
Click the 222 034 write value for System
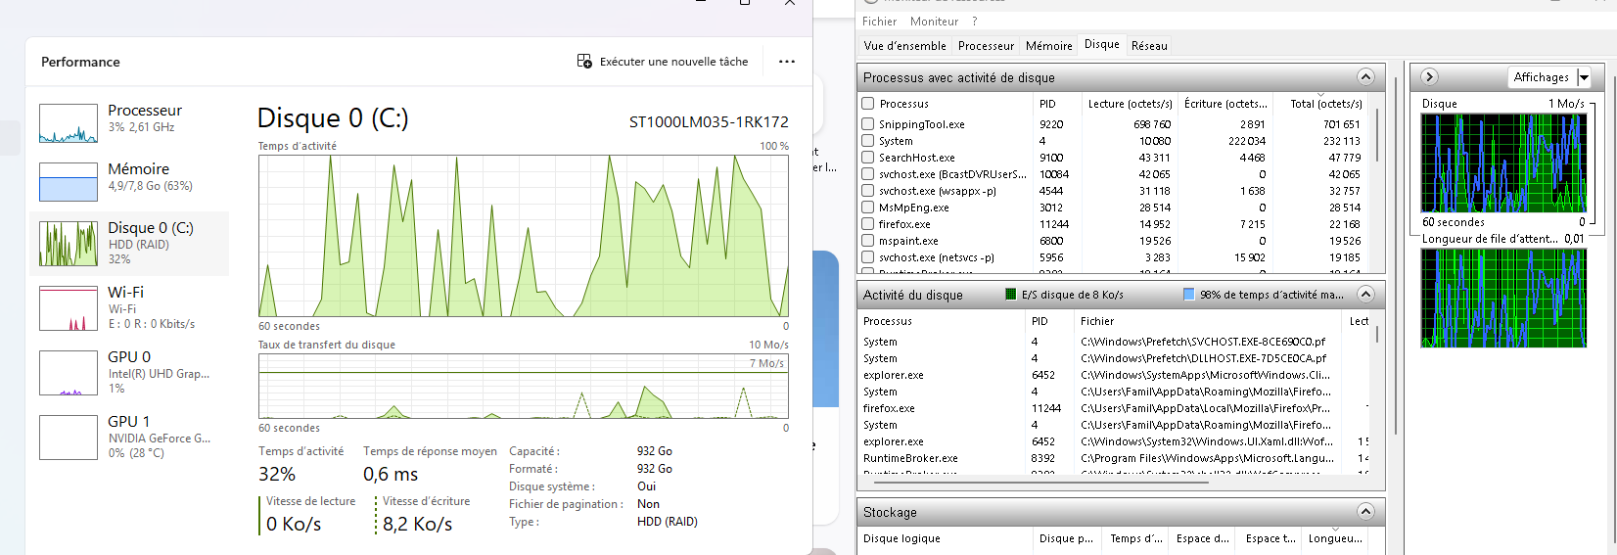tap(1246, 141)
